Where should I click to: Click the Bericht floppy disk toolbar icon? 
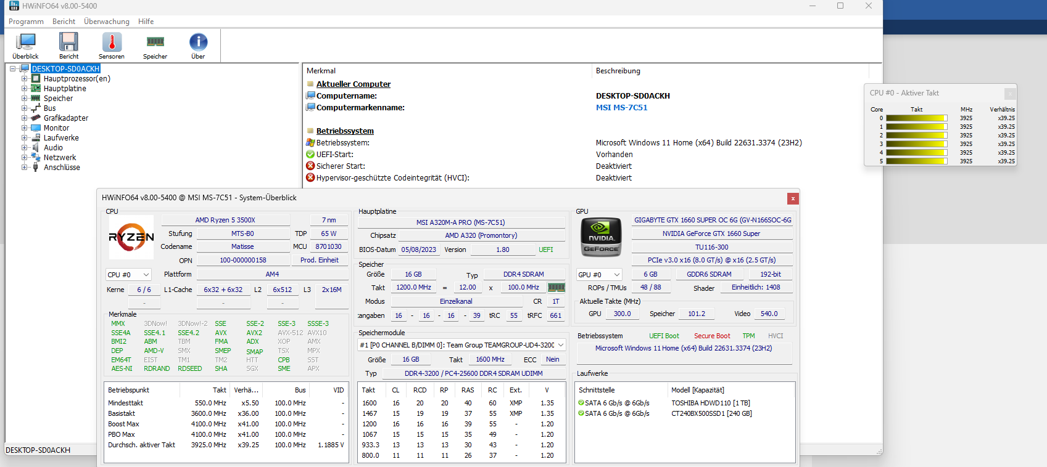[x=68, y=42]
